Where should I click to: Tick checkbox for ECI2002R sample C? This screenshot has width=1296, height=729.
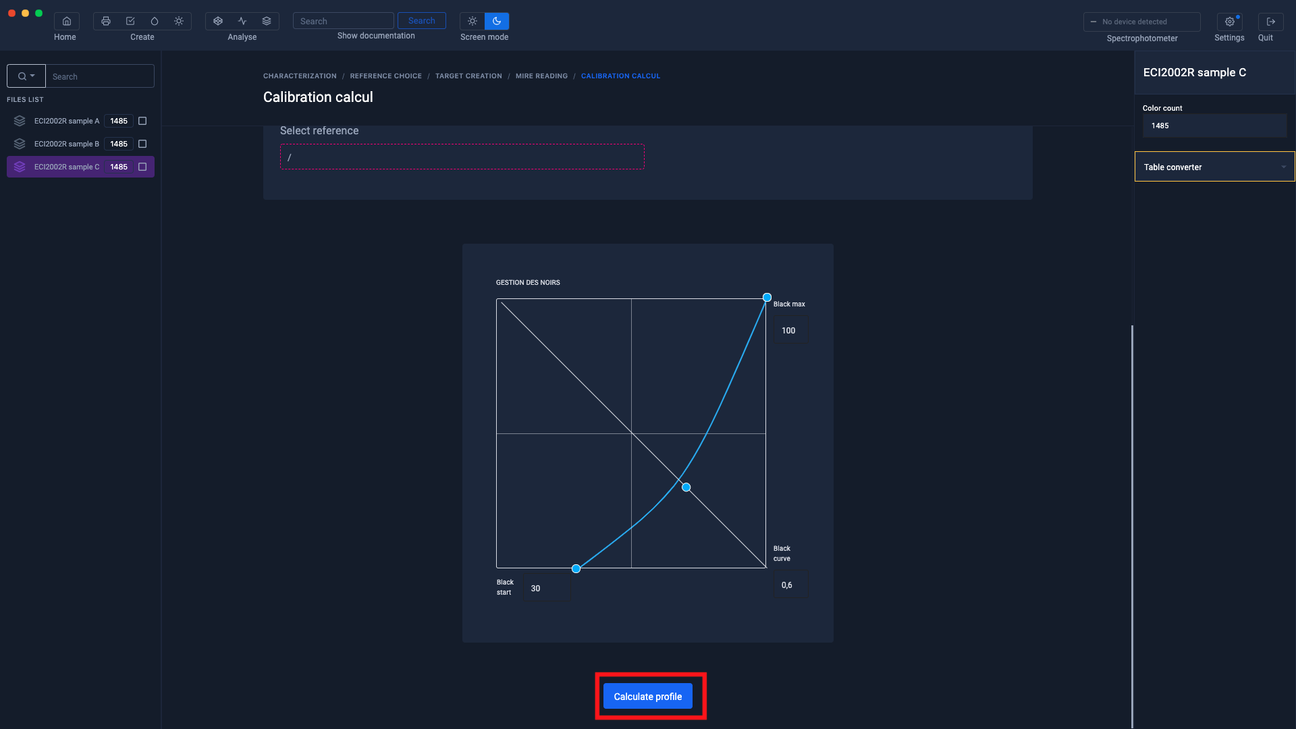(x=142, y=167)
